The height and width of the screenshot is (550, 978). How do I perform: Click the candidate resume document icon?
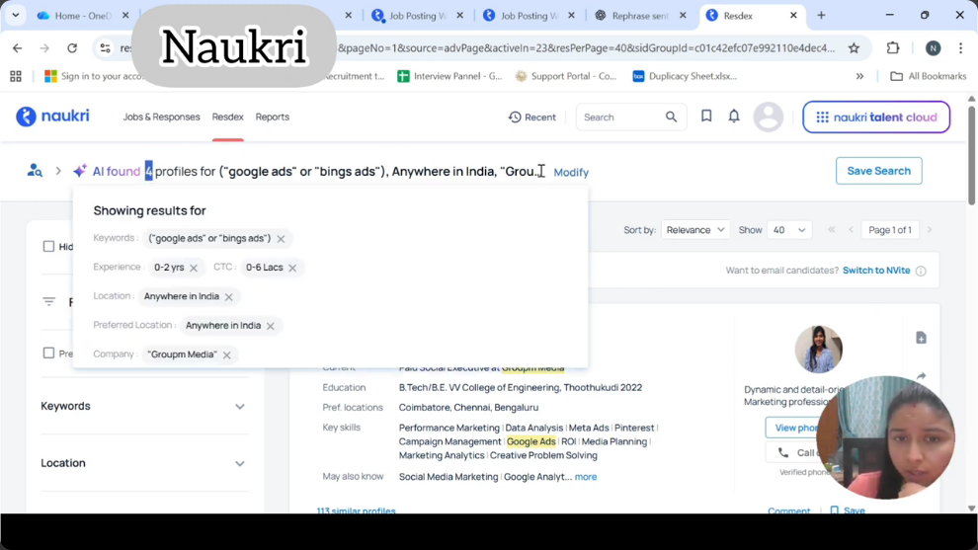[921, 338]
